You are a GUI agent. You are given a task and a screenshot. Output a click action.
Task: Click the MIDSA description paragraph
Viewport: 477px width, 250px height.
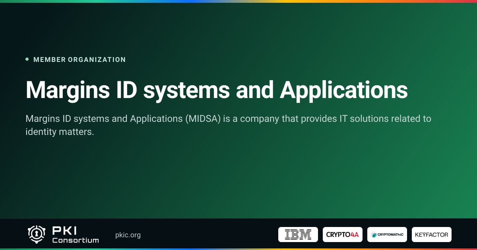point(229,125)
